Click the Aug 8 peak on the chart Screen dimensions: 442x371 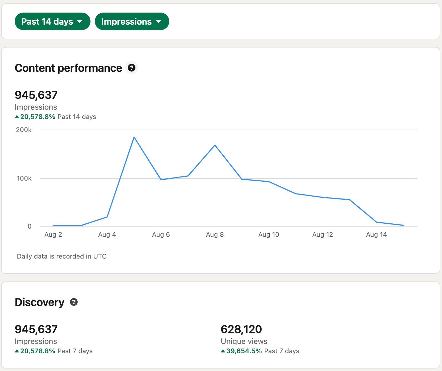215,145
